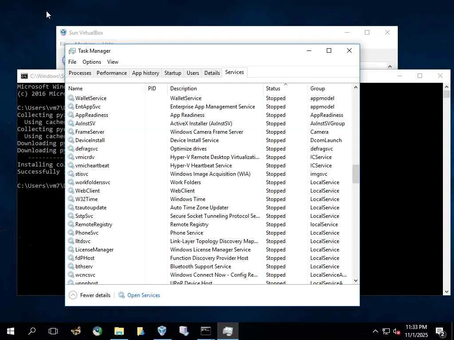Click the Command Prompt title bar icon
The width and height of the screenshot is (454, 340).
(24, 76)
